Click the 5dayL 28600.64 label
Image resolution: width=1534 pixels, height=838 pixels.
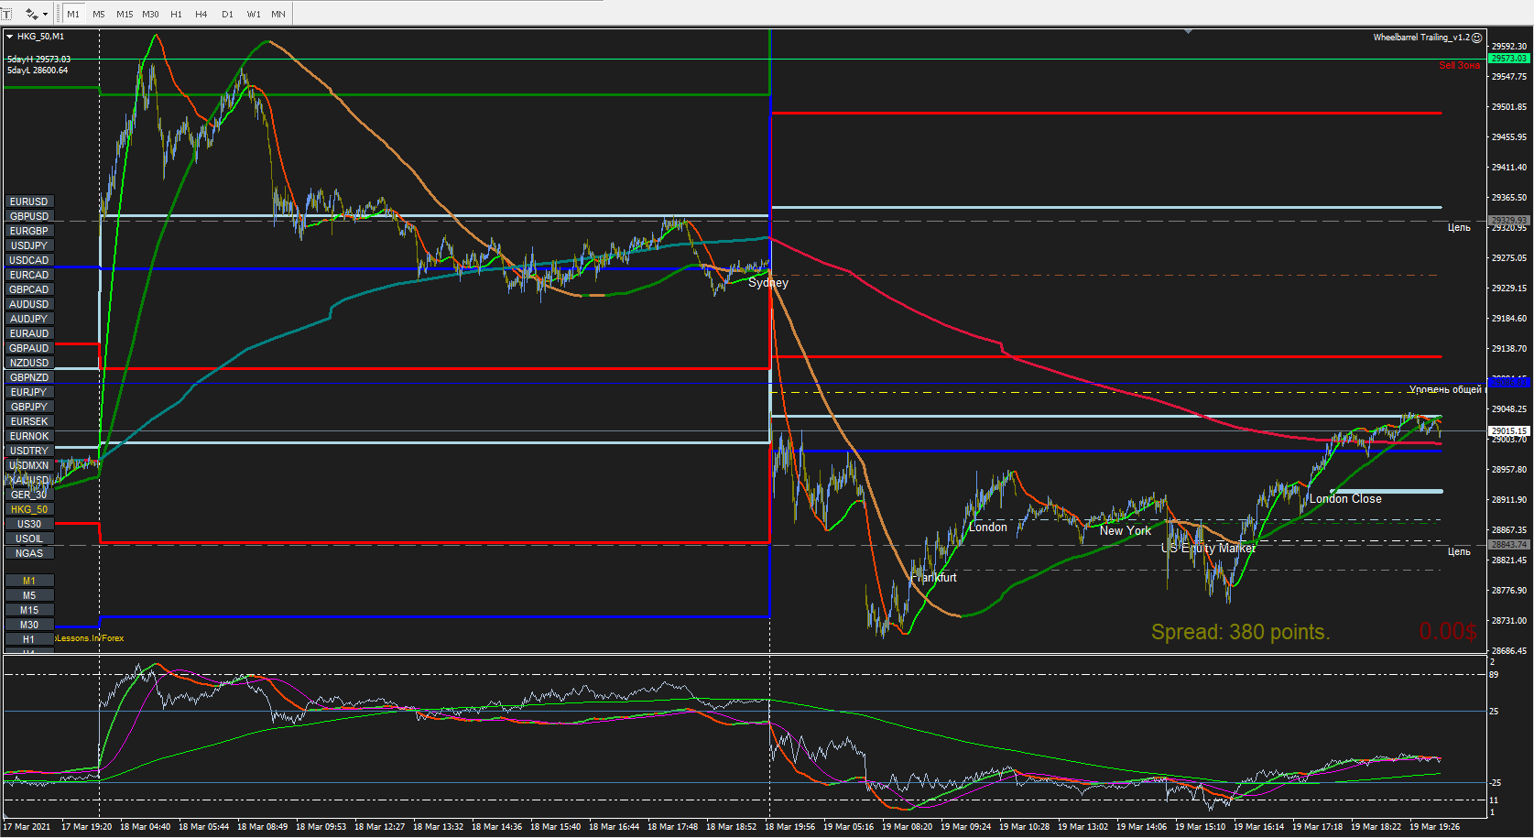point(38,71)
